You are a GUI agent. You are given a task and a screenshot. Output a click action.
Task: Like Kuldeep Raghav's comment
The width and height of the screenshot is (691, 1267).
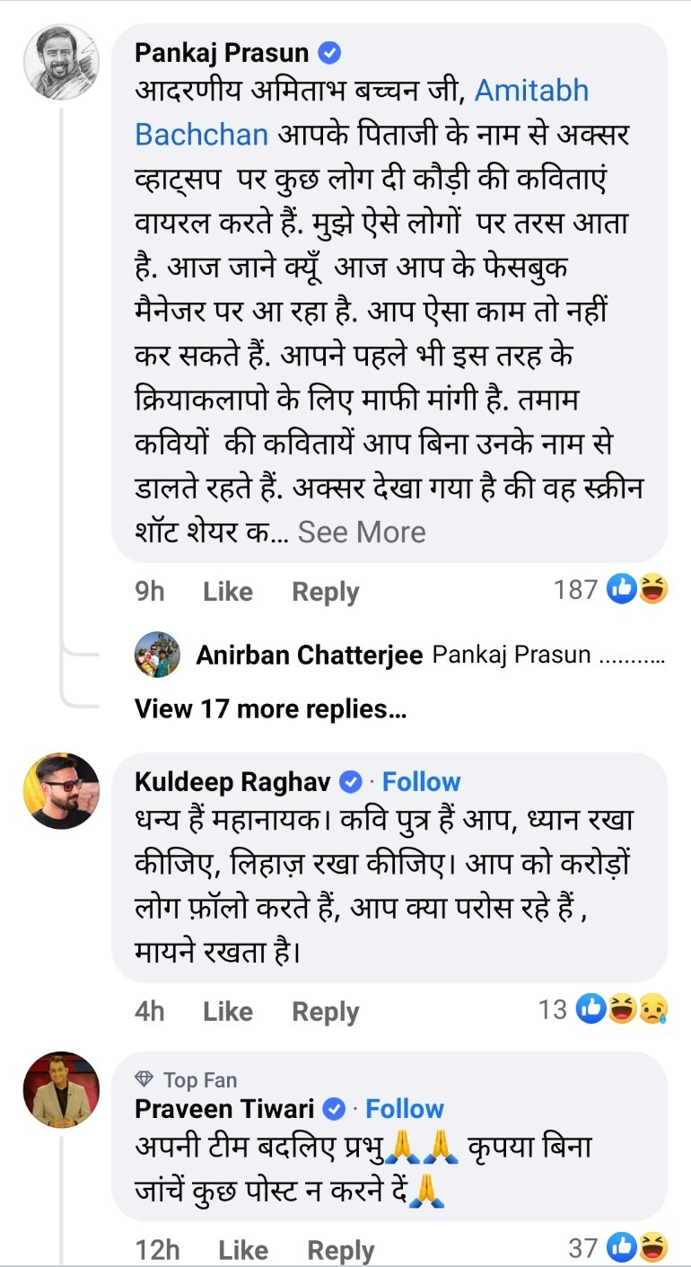pos(227,1012)
